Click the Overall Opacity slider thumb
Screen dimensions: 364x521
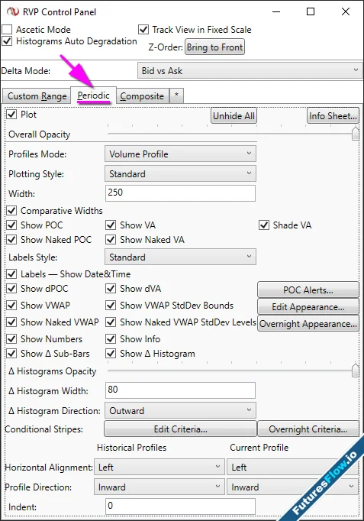[x=355, y=134]
